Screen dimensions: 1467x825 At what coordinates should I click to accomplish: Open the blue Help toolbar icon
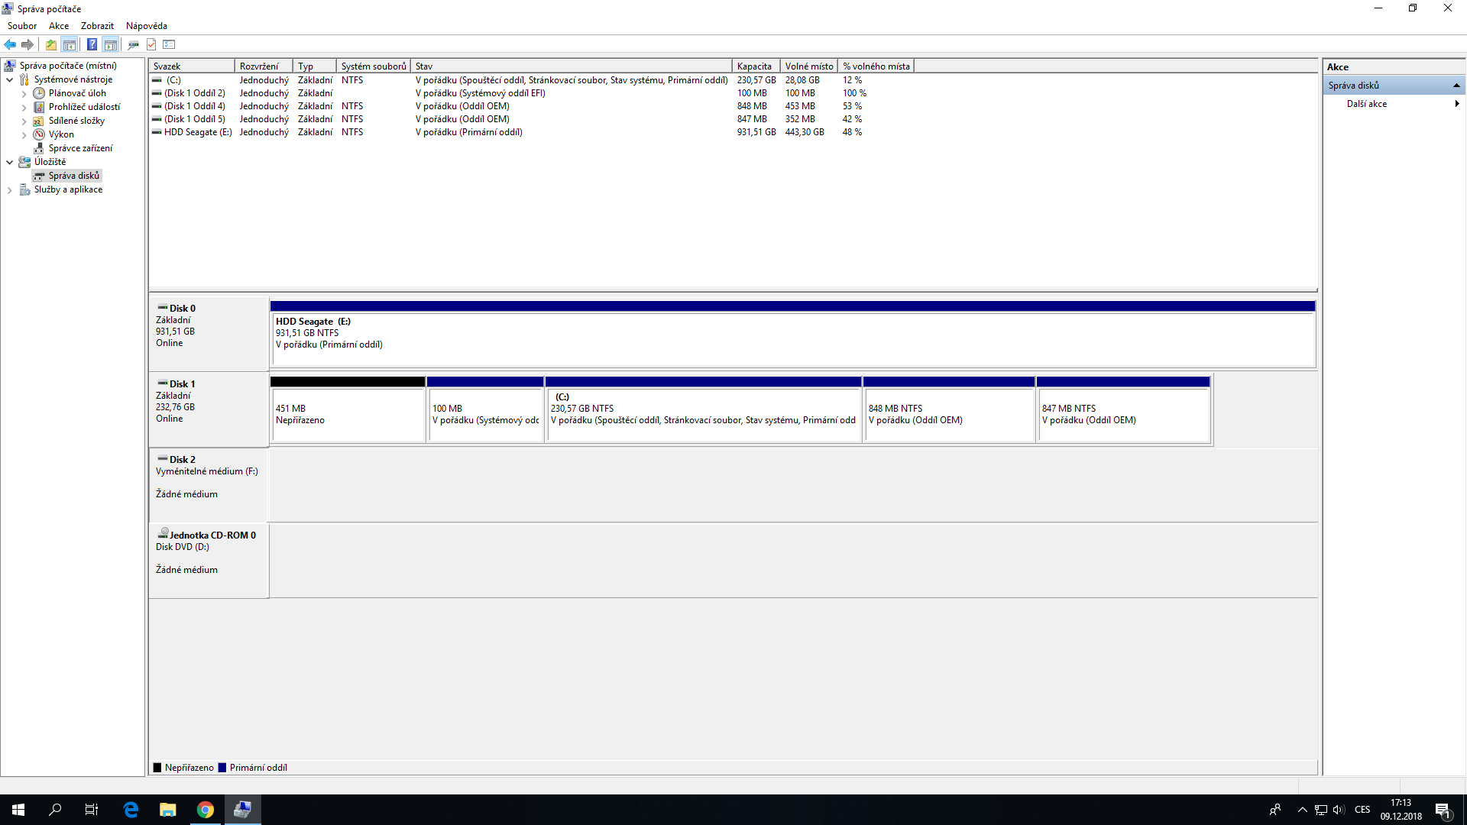(x=92, y=44)
